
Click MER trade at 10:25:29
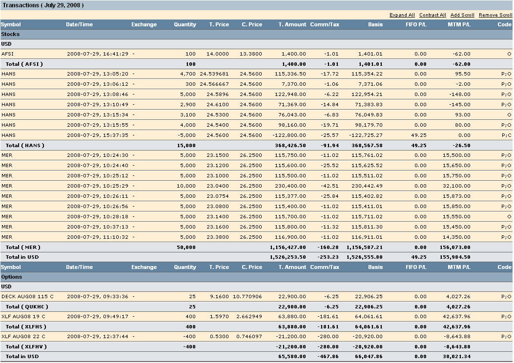[256, 186]
